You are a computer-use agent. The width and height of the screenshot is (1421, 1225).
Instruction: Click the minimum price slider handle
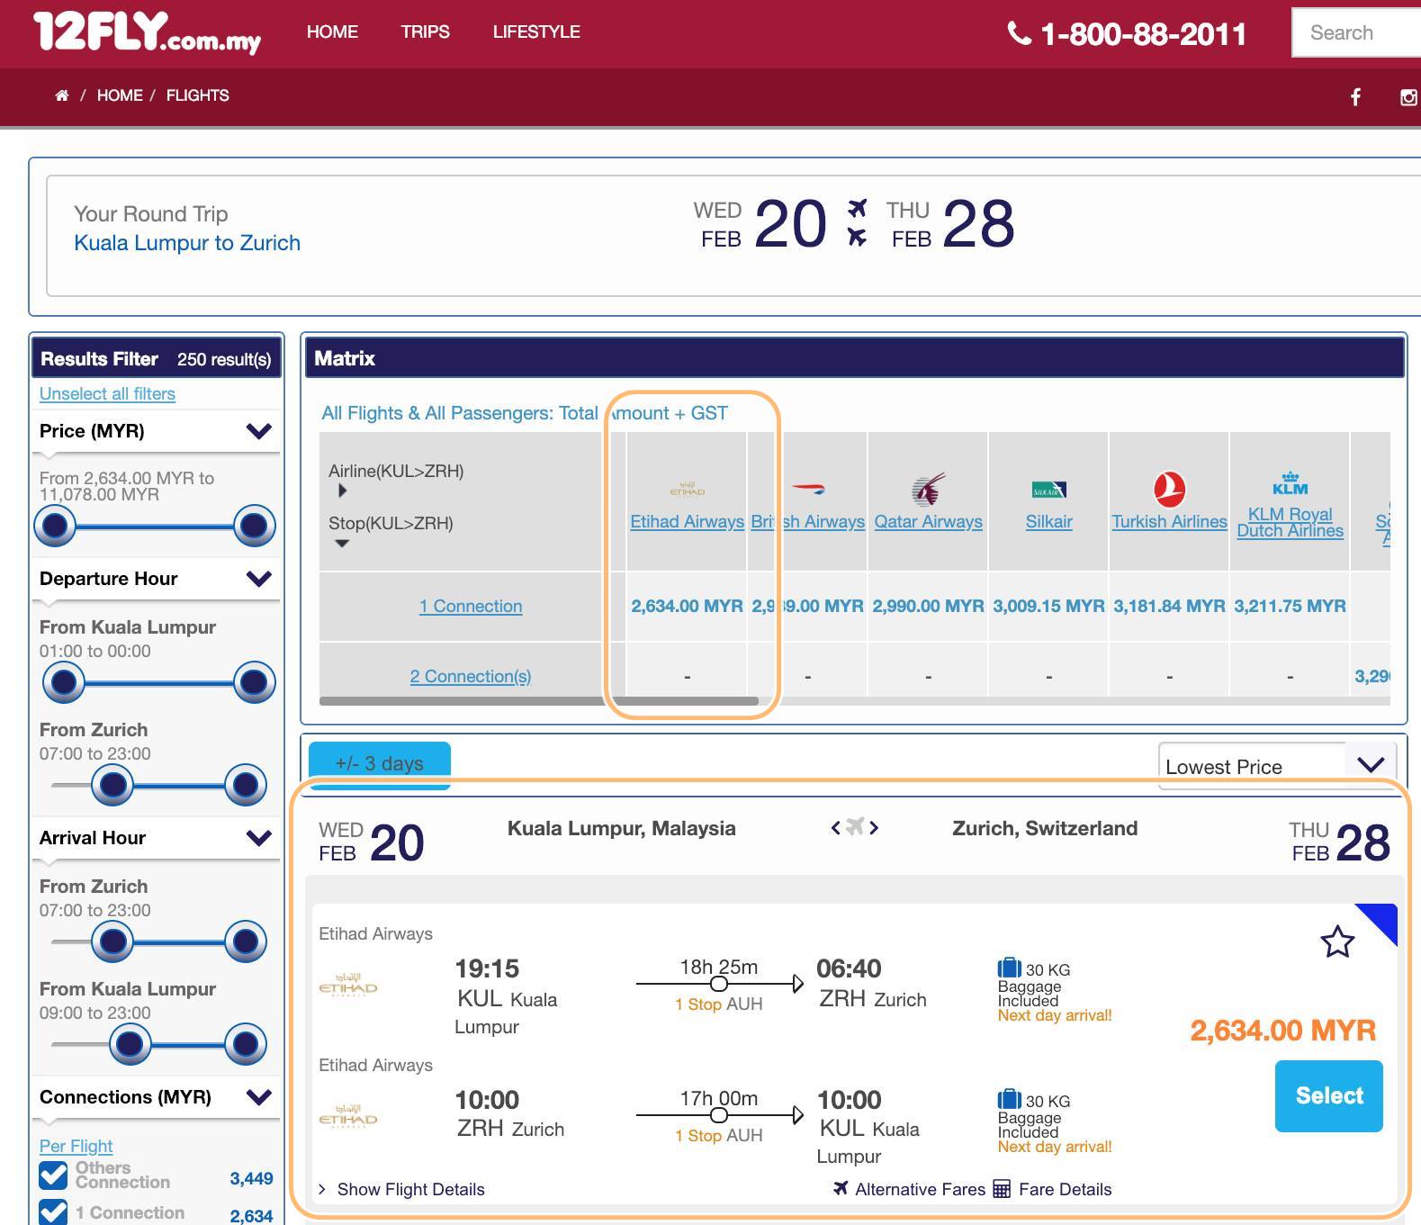tap(55, 525)
